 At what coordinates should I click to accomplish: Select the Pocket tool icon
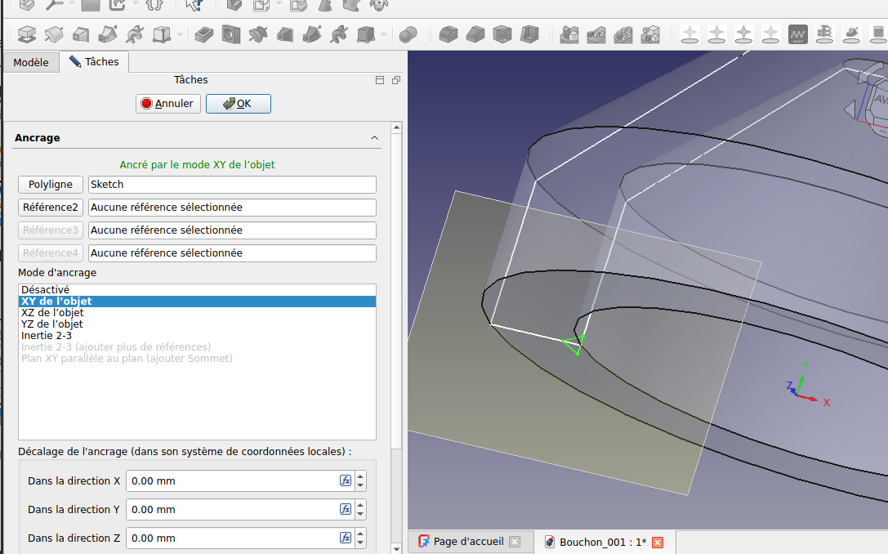tap(203, 34)
